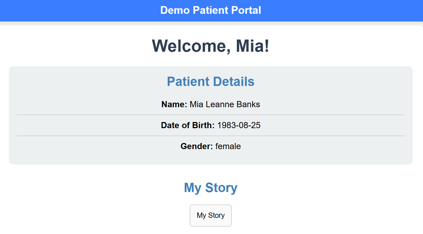This screenshot has height=234, width=423.
Task: Click the surname Banks in patient name
Action: 248,104
